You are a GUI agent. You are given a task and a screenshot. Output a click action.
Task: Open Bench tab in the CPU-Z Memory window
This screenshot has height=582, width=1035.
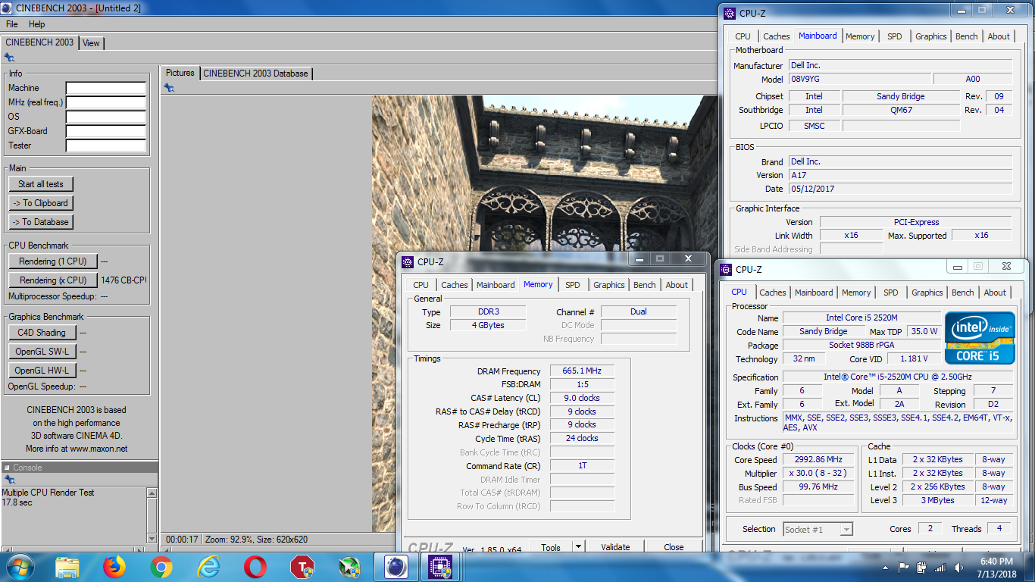tap(645, 285)
